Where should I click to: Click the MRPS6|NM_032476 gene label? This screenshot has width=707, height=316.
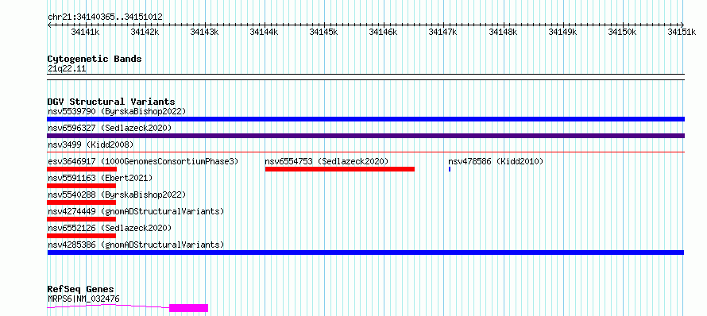(83, 299)
